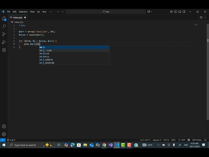
Task: Click the $arr array declaration line
Action: (37, 32)
